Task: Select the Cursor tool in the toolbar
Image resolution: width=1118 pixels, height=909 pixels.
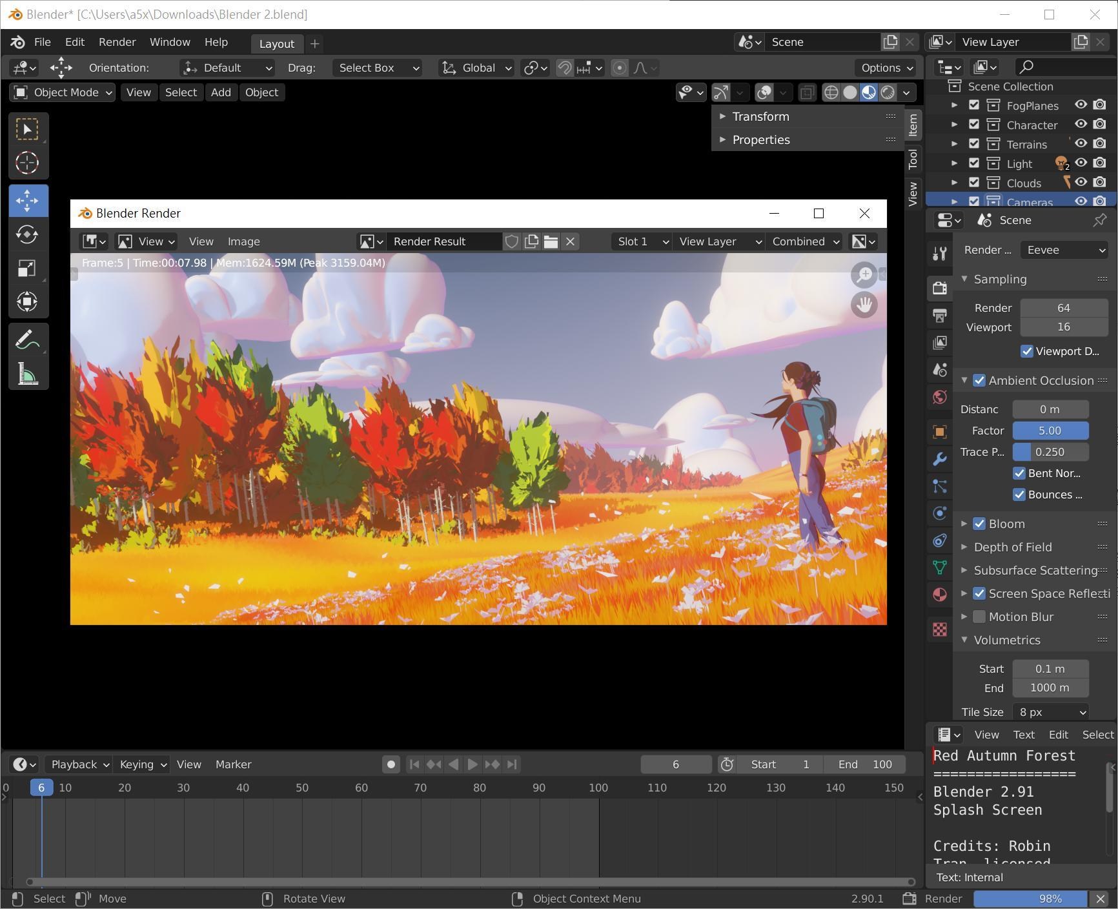Action: [x=27, y=163]
